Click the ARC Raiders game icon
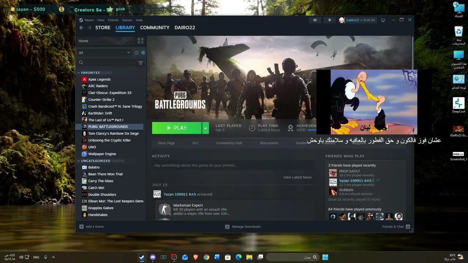The height and width of the screenshot is (263, 468). 84,86
